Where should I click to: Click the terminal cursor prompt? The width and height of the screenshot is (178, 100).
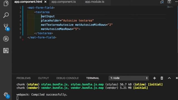[17, 98]
